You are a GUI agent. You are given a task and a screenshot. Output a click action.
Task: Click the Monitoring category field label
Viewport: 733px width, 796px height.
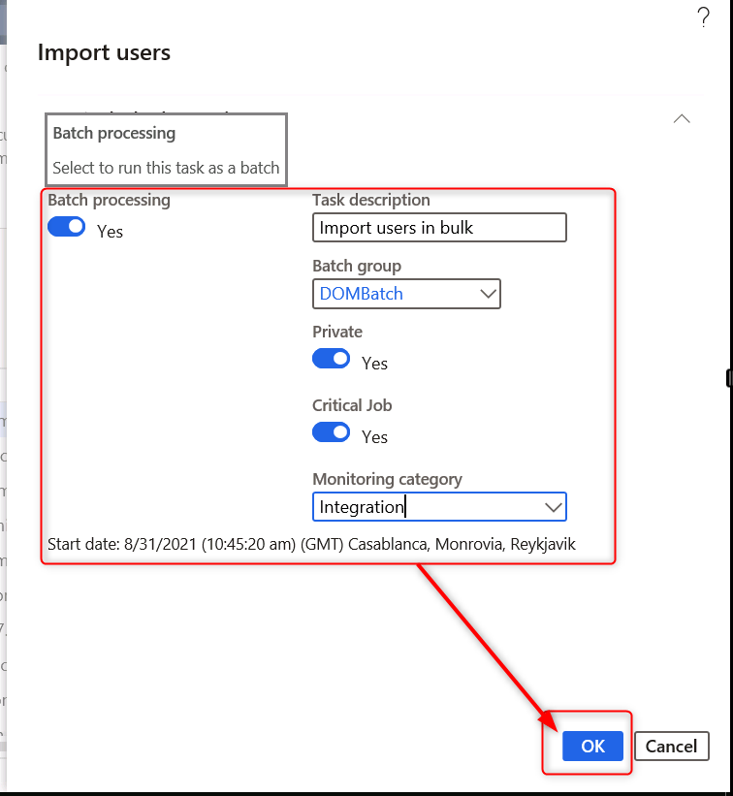(x=387, y=479)
